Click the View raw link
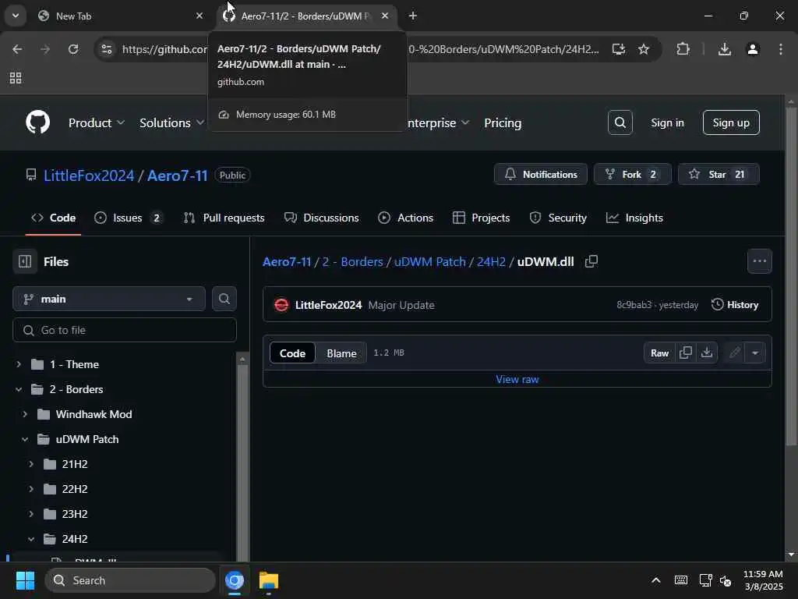The width and height of the screenshot is (798, 599). coord(517,379)
